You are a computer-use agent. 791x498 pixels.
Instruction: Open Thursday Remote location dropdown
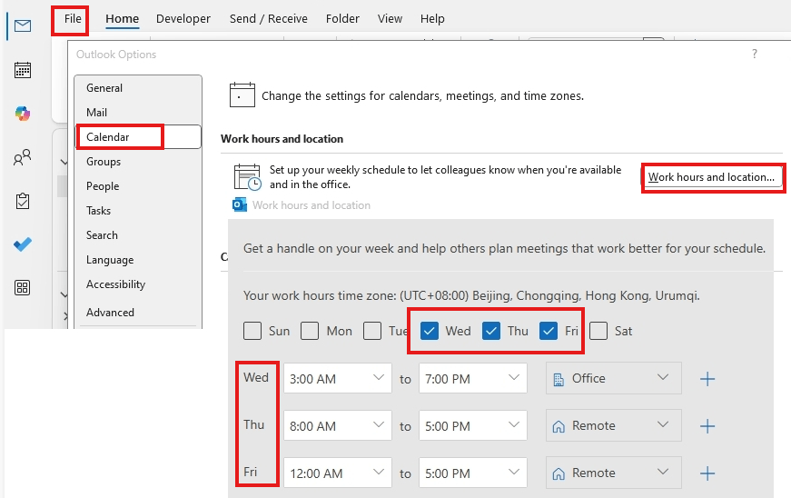(613, 426)
